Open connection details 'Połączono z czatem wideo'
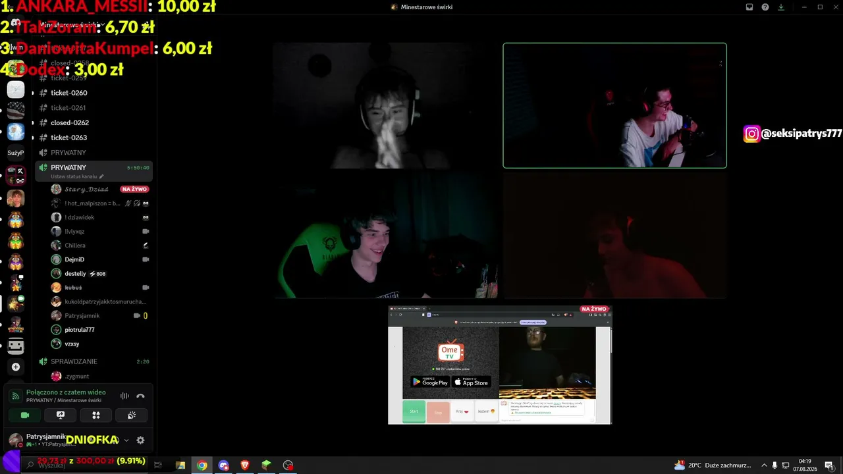The image size is (843, 474). [66, 392]
